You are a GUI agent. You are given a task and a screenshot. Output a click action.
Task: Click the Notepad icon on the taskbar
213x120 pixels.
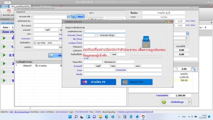point(131,117)
